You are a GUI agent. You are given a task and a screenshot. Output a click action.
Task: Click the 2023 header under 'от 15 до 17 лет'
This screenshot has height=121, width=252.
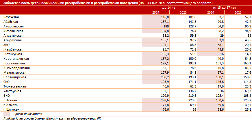tap(238, 12)
